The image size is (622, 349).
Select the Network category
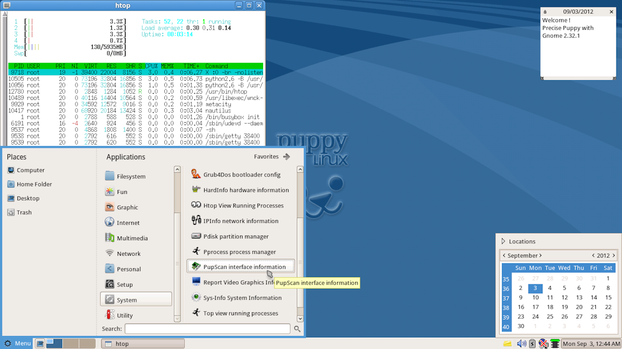[136, 253]
